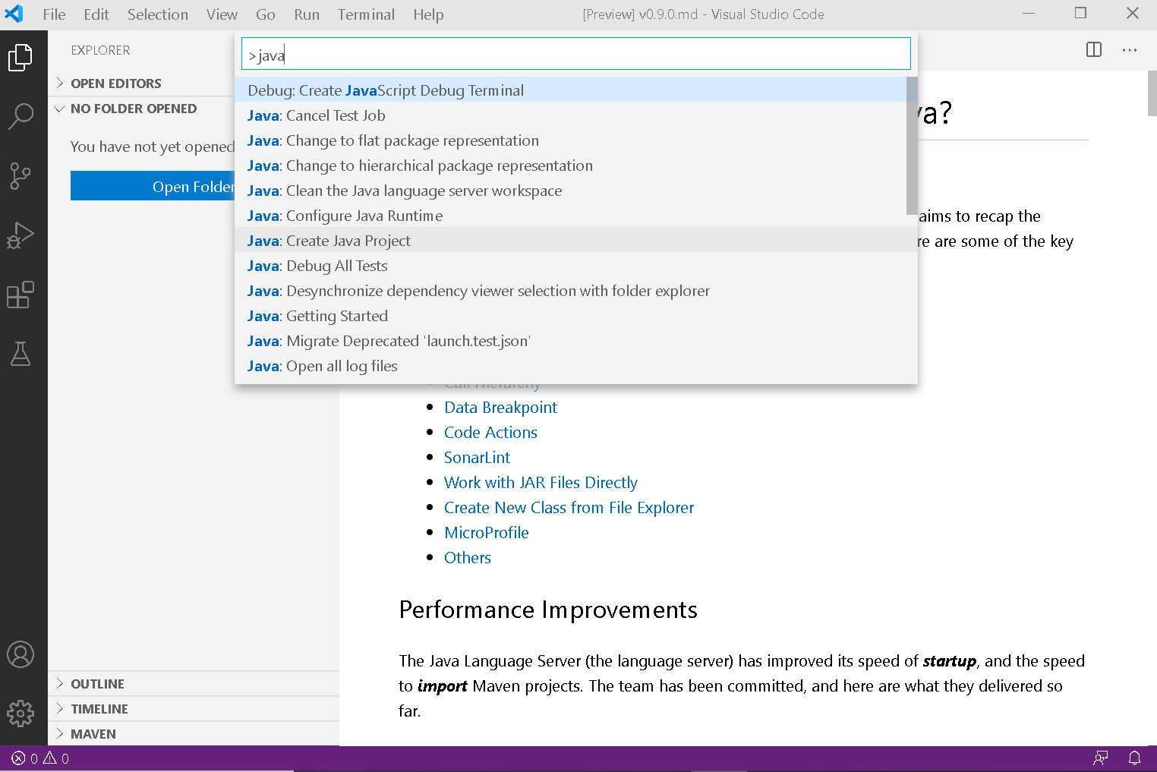This screenshot has width=1157, height=772.
Task: Click the errors and warnings status indicator
Action: tap(40, 758)
